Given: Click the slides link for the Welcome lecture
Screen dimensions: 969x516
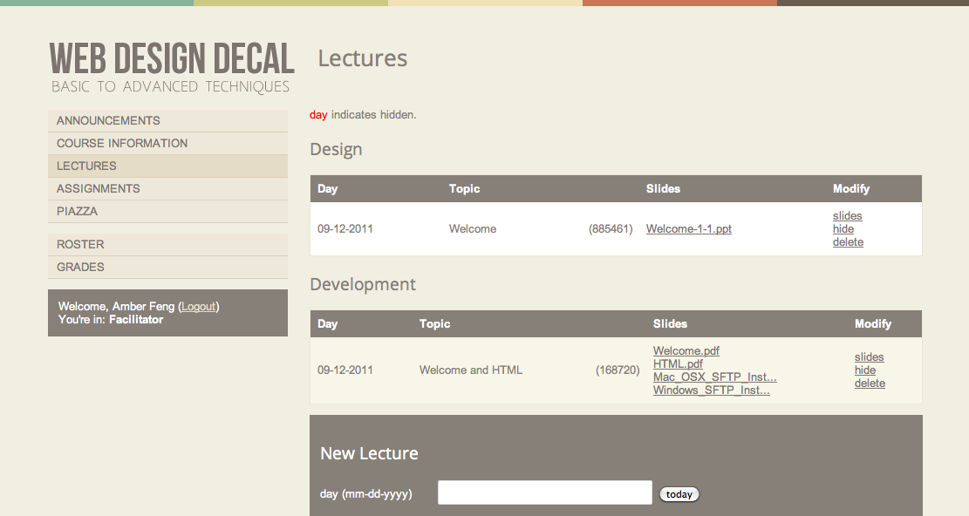Looking at the screenshot, I should 847,216.
